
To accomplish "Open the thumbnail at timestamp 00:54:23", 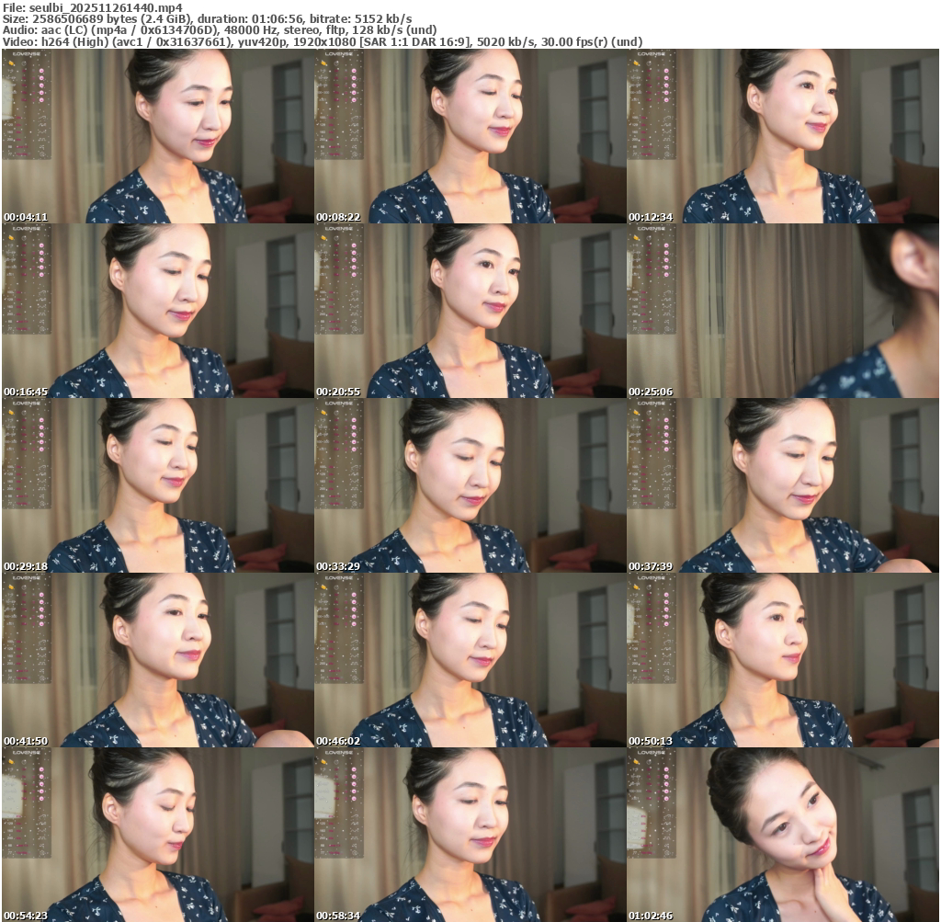I will point(158,835).
